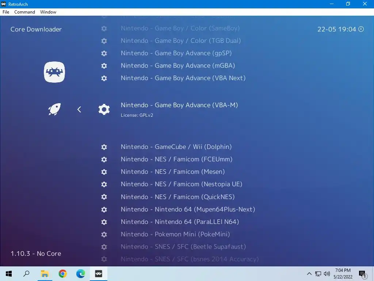Open Windows taskbar search
Screen dimensions: 374x281
[26, 274]
